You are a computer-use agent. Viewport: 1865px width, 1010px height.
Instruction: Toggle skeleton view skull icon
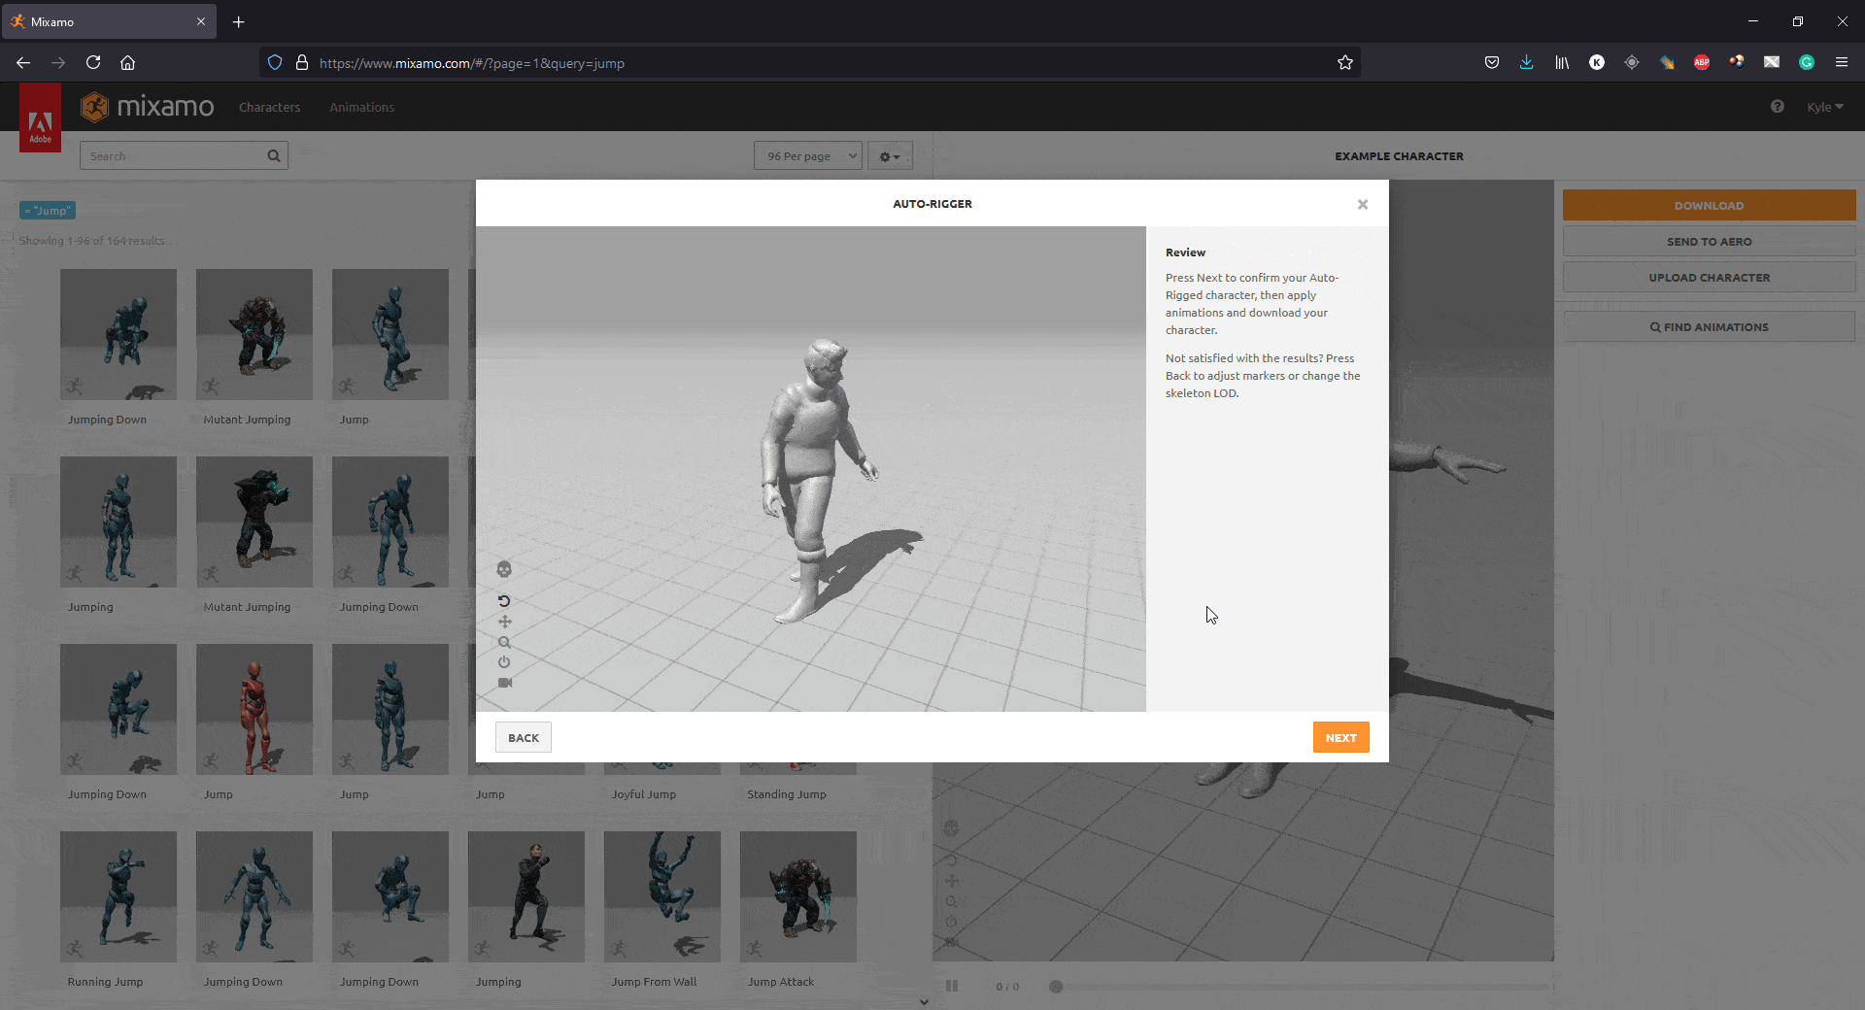point(504,569)
